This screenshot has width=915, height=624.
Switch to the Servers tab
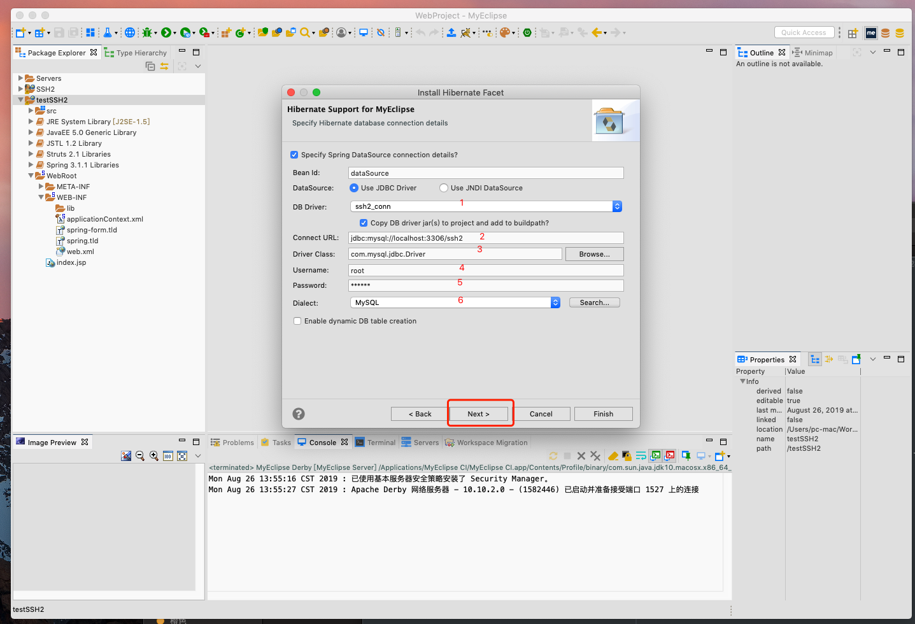click(420, 443)
